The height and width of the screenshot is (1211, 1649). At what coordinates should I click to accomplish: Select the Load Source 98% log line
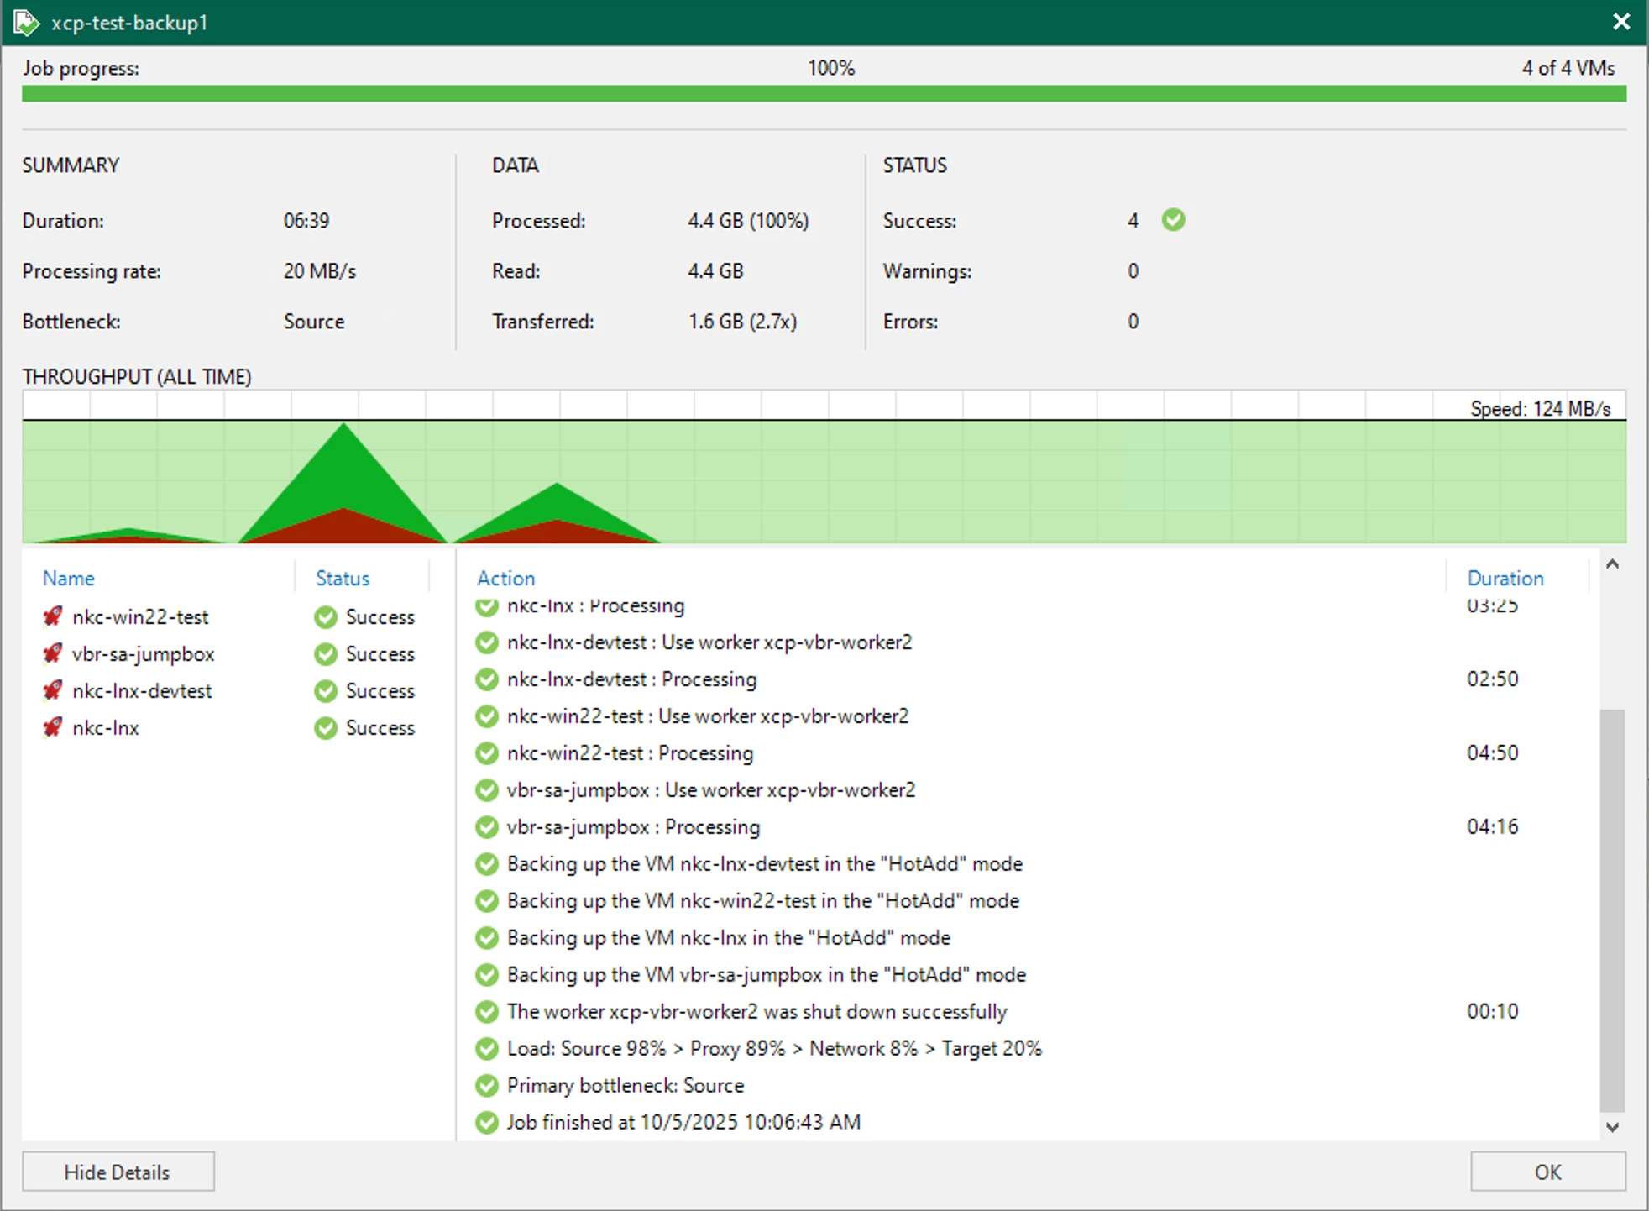click(x=774, y=1048)
